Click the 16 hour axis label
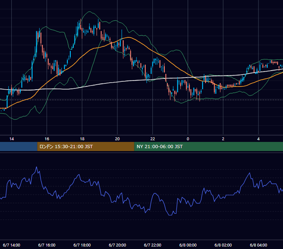The image size is (283, 249). (47, 139)
